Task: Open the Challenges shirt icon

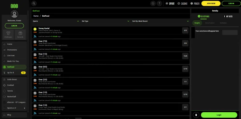Action: (8, 34)
